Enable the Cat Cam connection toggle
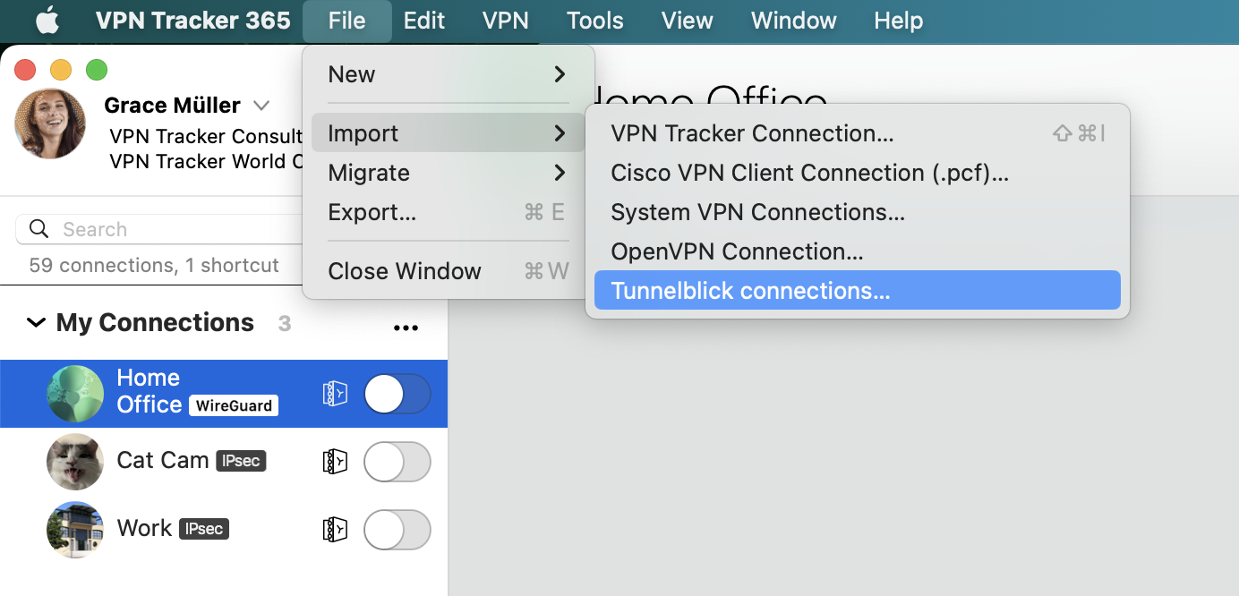The width and height of the screenshot is (1239, 596). [x=397, y=461]
